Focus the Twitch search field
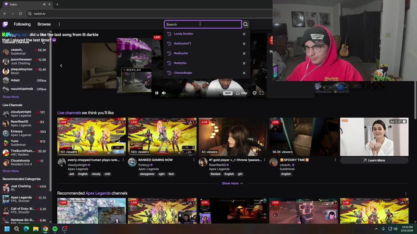The width and height of the screenshot is (417, 234). pos(203,24)
